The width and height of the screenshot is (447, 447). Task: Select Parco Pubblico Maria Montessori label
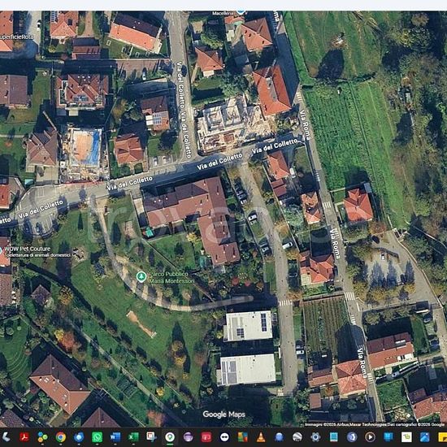171,277
